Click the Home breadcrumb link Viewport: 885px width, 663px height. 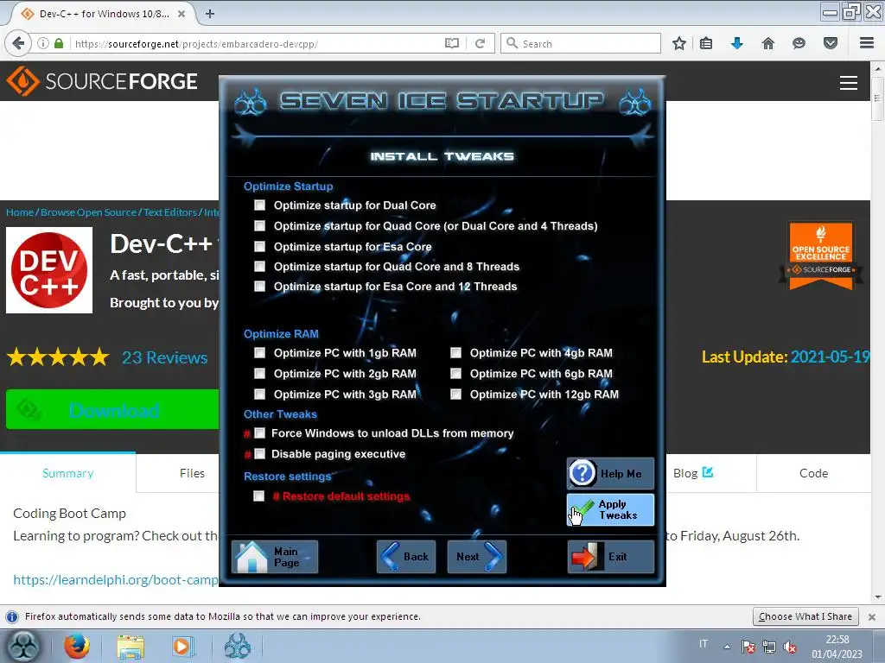[x=20, y=212]
